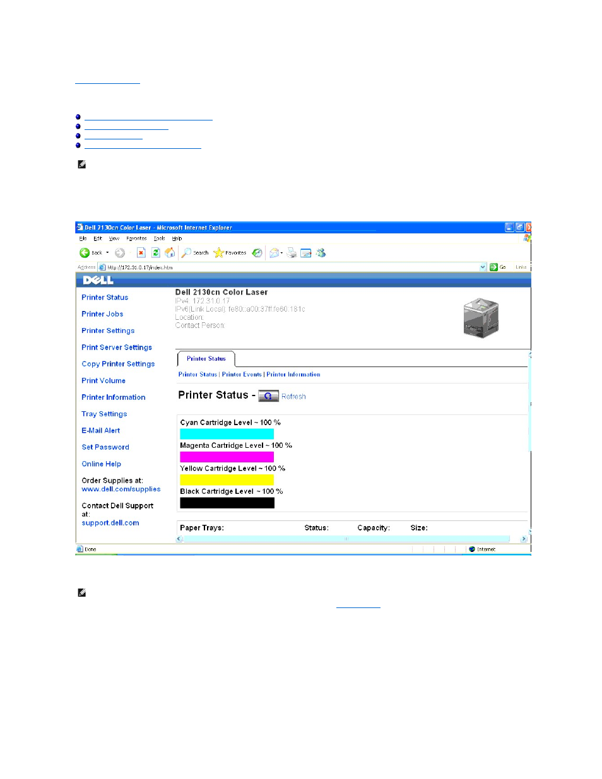602x779 pixels.
Task: Click the URL address field
Action: 293,267
